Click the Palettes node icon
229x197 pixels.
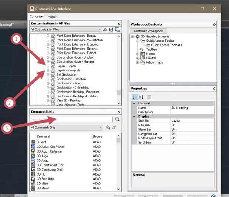[143, 58]
